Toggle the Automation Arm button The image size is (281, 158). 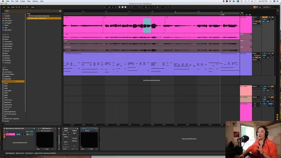132,7
